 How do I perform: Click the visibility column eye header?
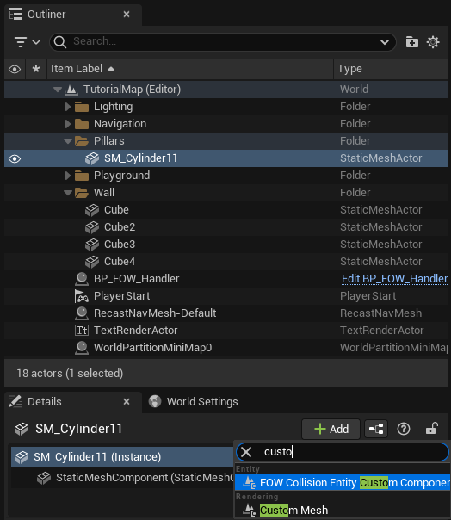pyautogui.click(x=15, y=70)
